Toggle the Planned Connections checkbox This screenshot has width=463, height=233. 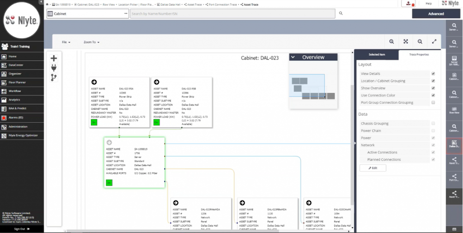pos(433,159)
